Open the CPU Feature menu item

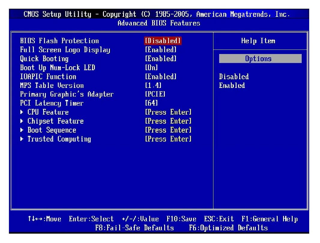pyautogui.click(x=48, y=112)
